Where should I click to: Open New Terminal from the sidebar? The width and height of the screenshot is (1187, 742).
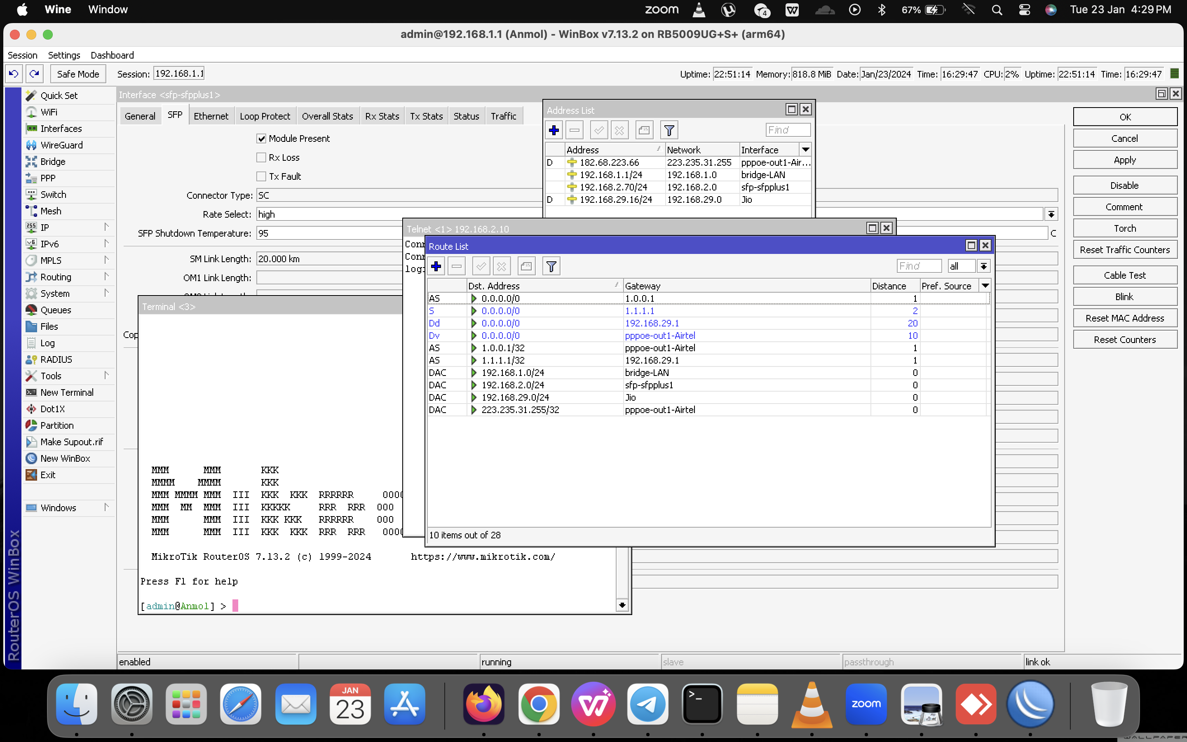click(67, 392)
